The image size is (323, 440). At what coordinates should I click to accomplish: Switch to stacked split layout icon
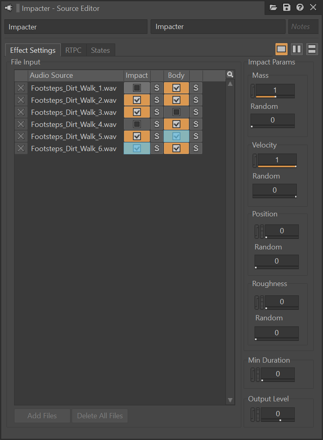pos(312,50)
